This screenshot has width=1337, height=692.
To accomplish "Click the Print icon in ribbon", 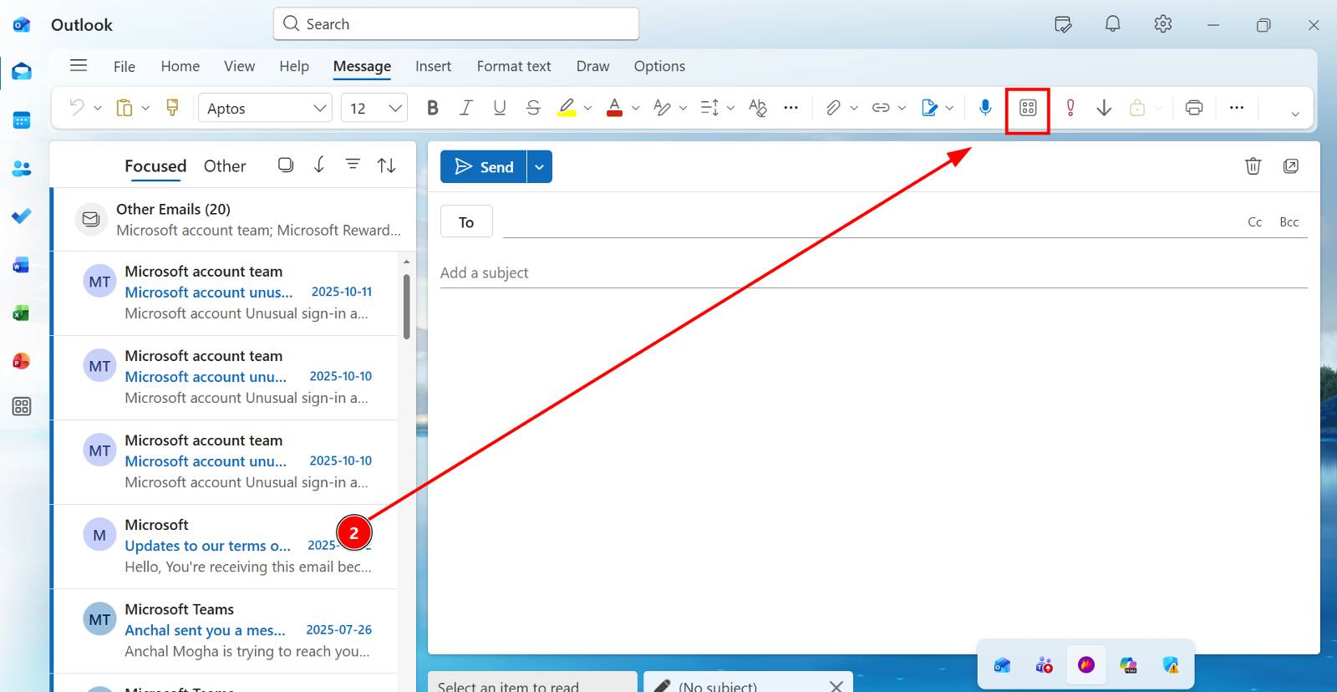I will click(x=1194, y=108).
